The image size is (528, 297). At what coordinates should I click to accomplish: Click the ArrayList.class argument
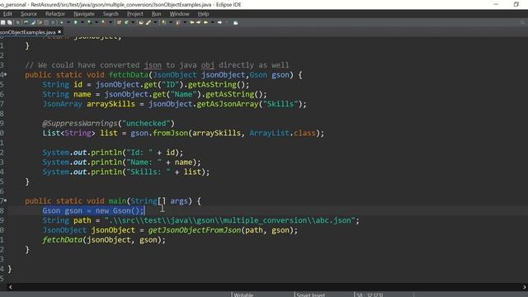pyautogui.click(x=283, y=133)
